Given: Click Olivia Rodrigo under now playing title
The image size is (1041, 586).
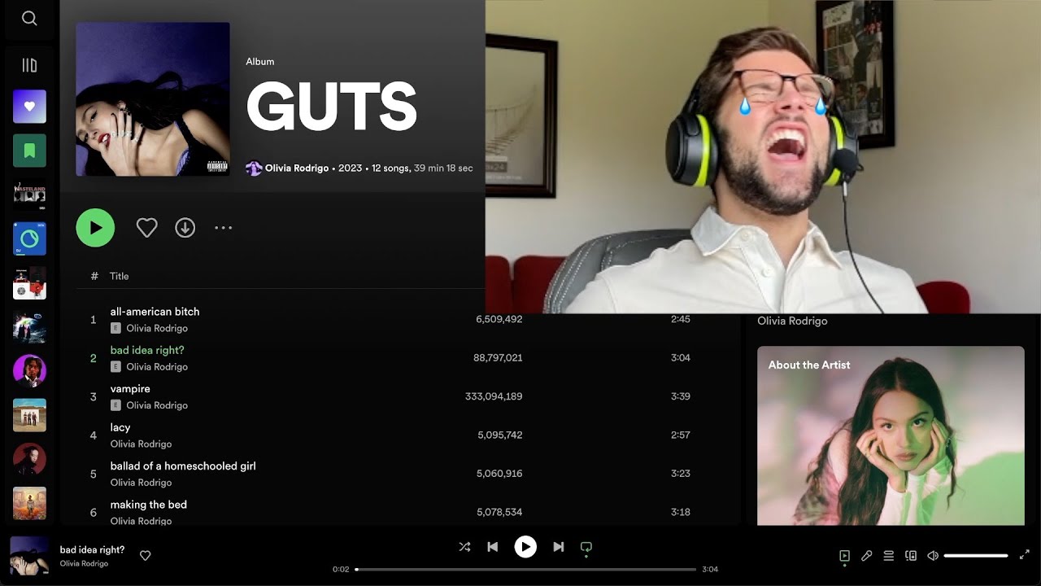Looking at the screenshot, I should (x=84, y=563).
